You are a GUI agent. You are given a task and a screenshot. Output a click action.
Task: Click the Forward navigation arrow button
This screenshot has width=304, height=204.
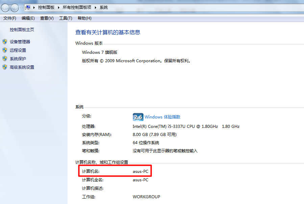[x=15, y=8]
